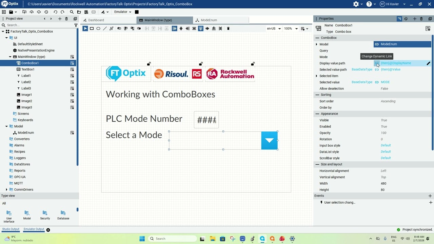This screenshot has width=434, height=244.
Task: Click the Database type category
Action: click(x=63, y=215)
